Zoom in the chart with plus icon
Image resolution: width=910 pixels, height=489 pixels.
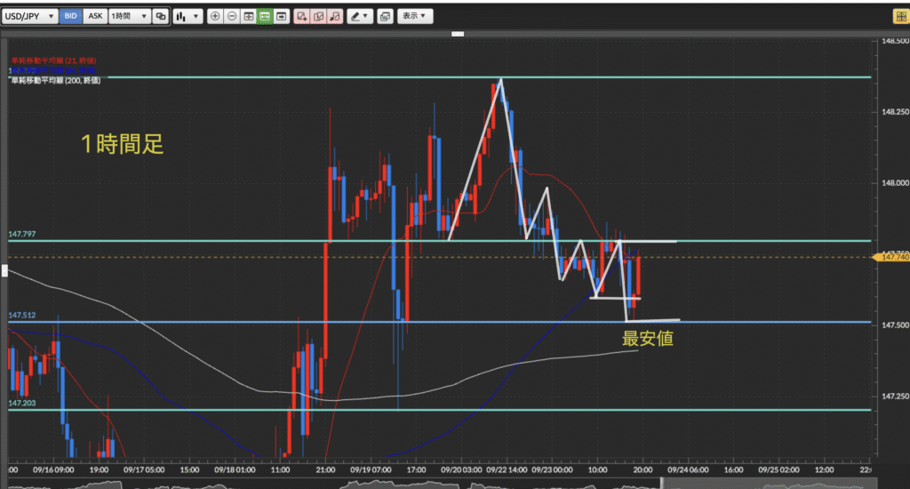[215, 16]
